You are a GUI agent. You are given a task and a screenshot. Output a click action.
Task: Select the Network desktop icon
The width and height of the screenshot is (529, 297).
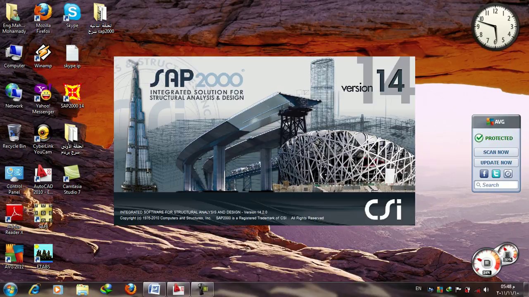[x=14, y=96]
